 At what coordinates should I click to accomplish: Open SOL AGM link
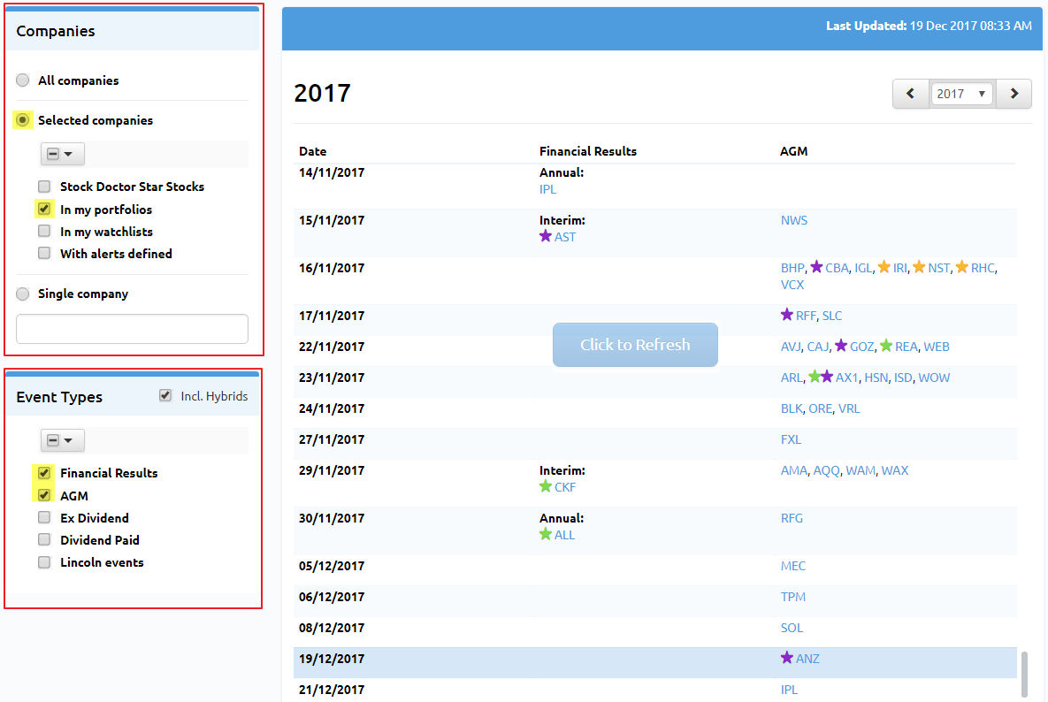pos(792,628)
